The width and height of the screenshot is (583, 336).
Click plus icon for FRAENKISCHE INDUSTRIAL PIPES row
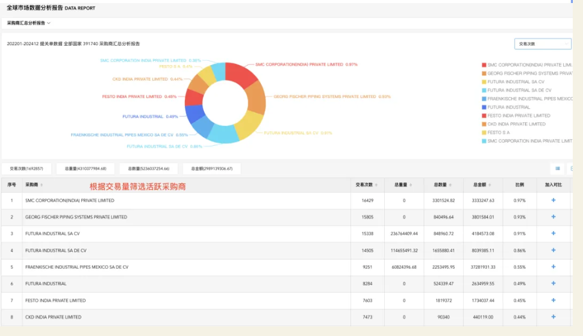[x=553, y=267]
